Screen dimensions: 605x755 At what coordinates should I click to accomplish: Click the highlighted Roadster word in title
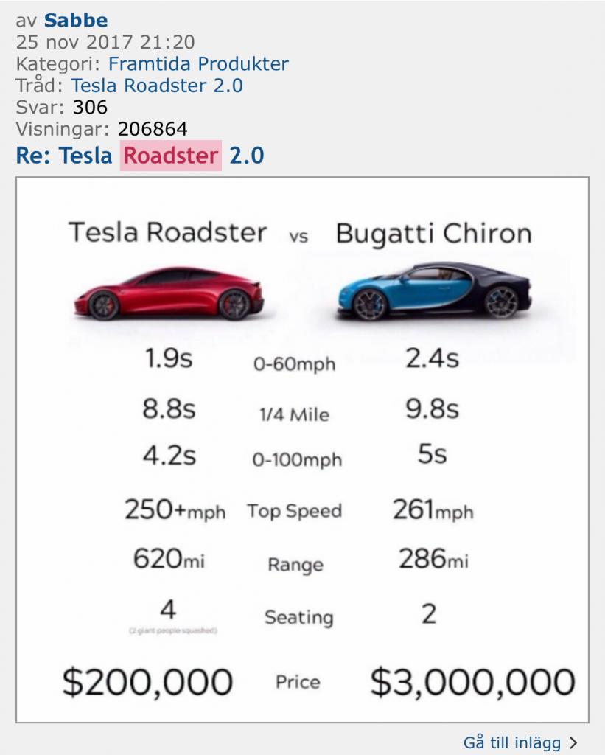(171, 156)
